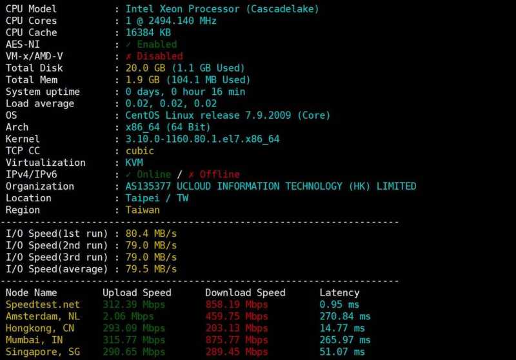Click the red X beside Offline
This screenshot has height=360, width=516.
pos(190,174)
